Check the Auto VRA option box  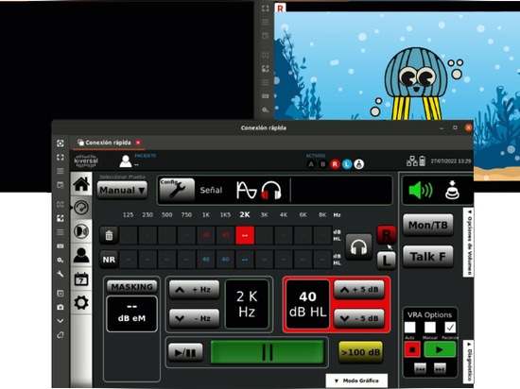410,328
